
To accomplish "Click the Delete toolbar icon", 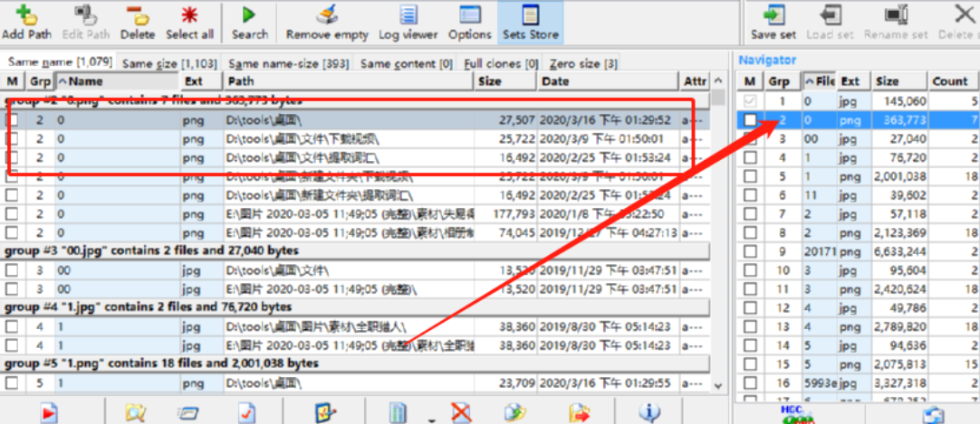I will coord(138,14).
